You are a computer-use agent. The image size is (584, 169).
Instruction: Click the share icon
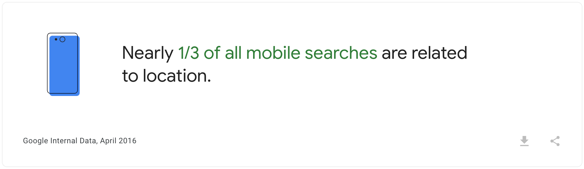point(555,141)
